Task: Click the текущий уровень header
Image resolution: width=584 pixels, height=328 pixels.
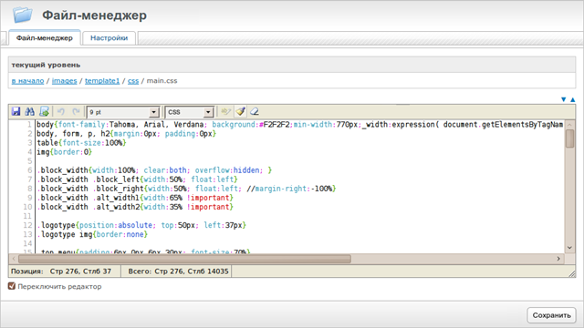Action: pos(46,65)
